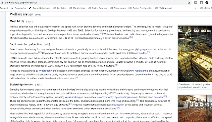Bookmark this page with the star icon
This screenshot has height=122, width=212.
(x=189, y=3)
